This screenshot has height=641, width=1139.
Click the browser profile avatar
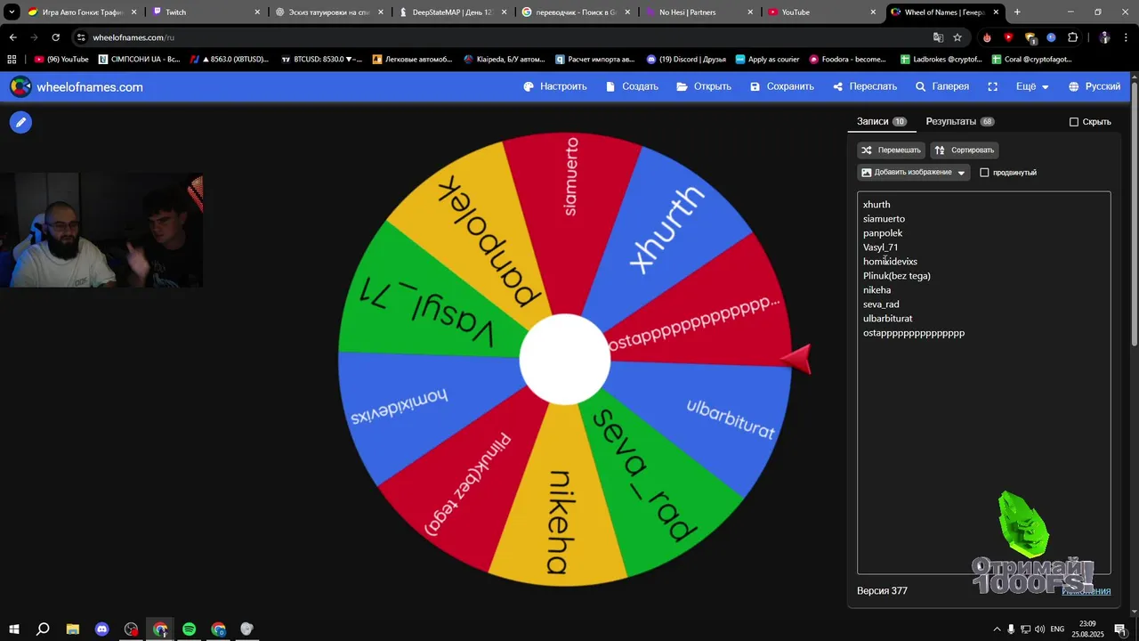coord(1104,37)
